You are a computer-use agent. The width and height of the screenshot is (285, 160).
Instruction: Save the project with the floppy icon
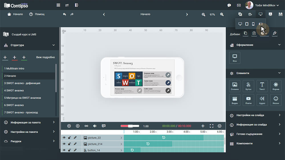pos(280,14)
